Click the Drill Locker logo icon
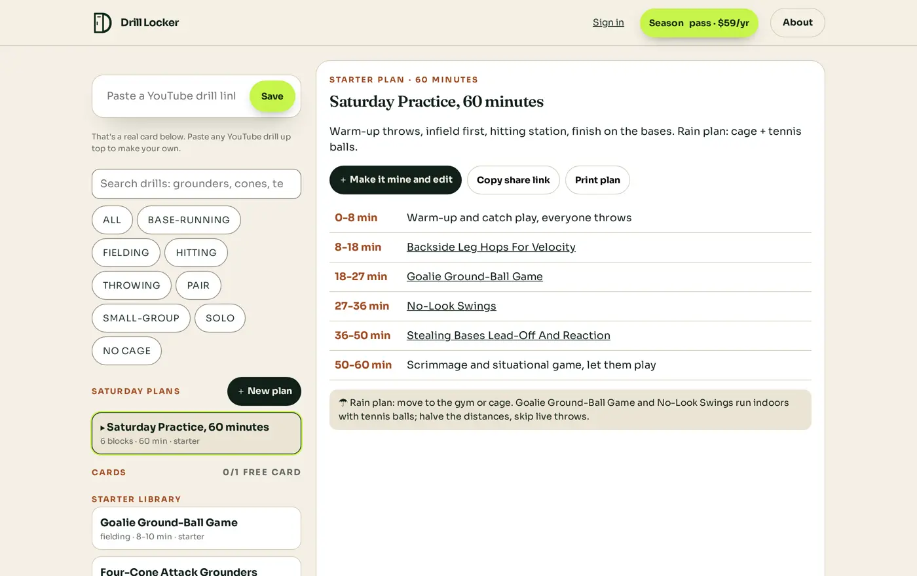The image size is (917, 576). click(102, 23)
